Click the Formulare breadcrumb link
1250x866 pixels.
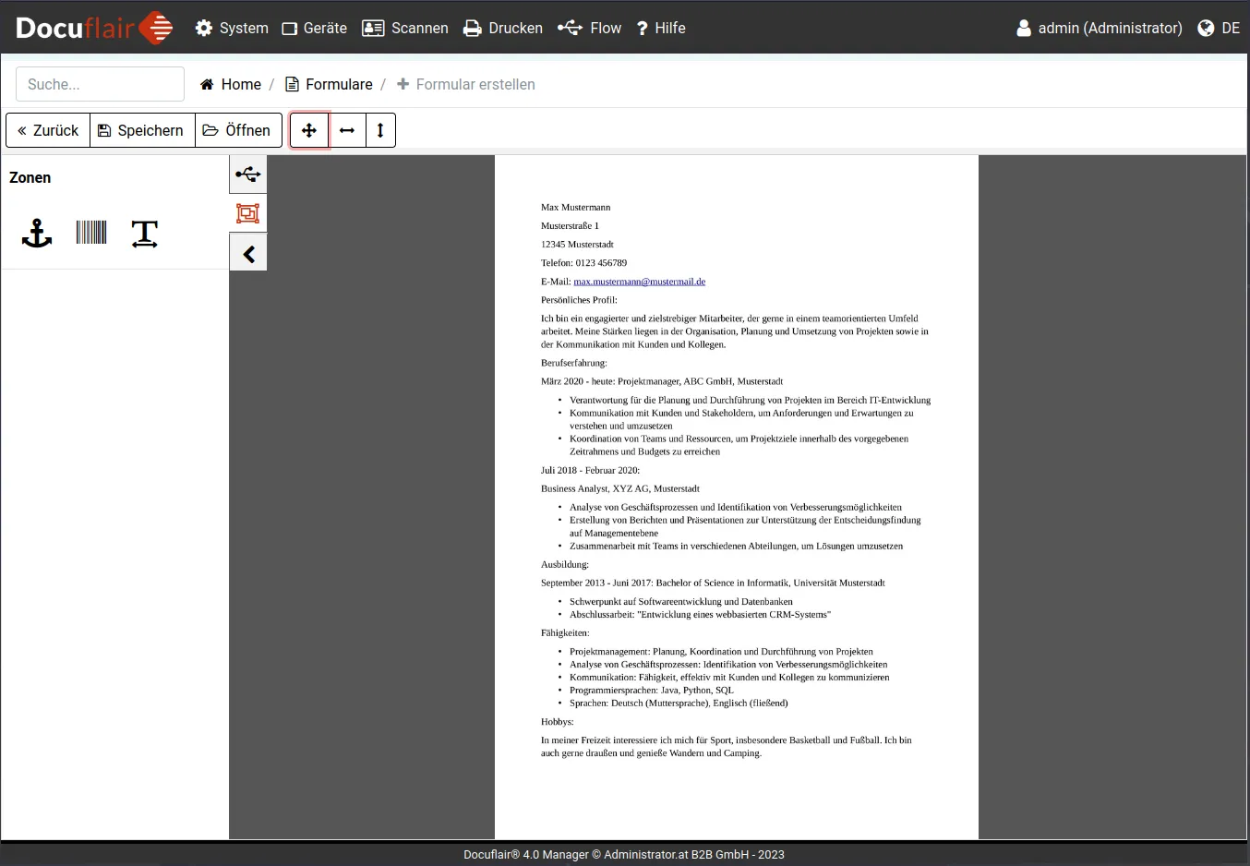click(x=329, y=84)
